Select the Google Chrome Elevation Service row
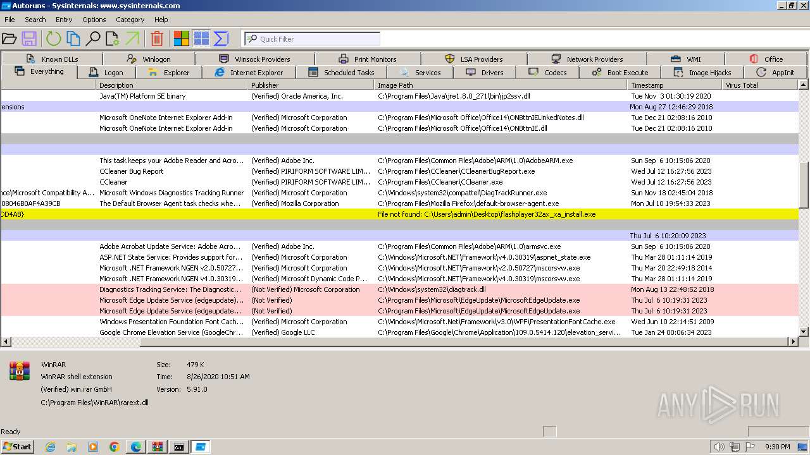This screenshot has width=810, height=455. pyautogui.click(x=399, y=332)
